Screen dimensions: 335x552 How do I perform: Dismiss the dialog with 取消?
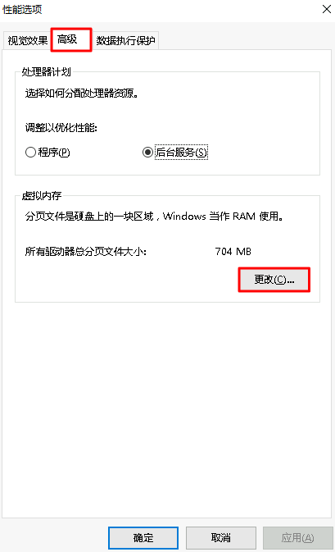click(221, 537)
